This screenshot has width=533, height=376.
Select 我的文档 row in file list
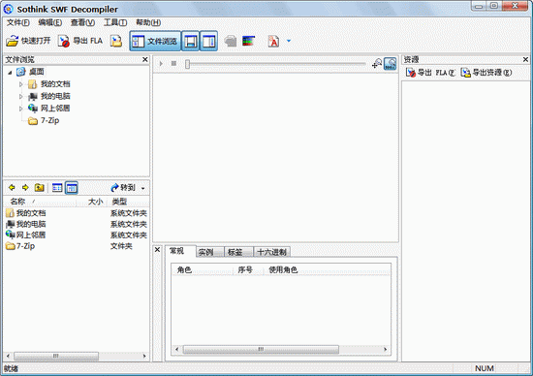(x=77, y=213)
